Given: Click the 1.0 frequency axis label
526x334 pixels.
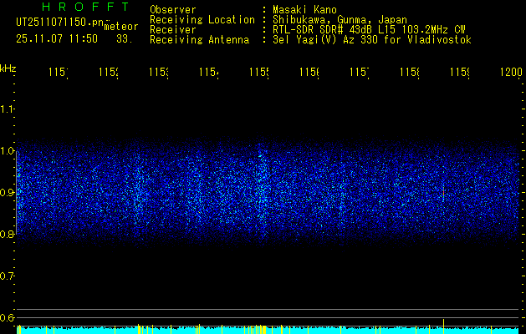Looking at the screenshot, I should (8, 151).
